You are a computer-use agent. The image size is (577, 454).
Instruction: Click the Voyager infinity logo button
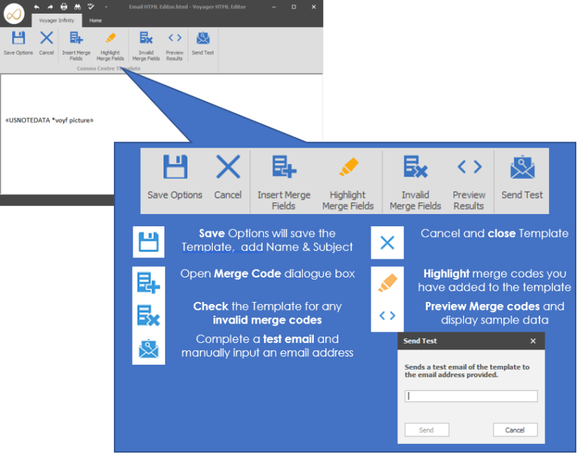click(14, 13)
